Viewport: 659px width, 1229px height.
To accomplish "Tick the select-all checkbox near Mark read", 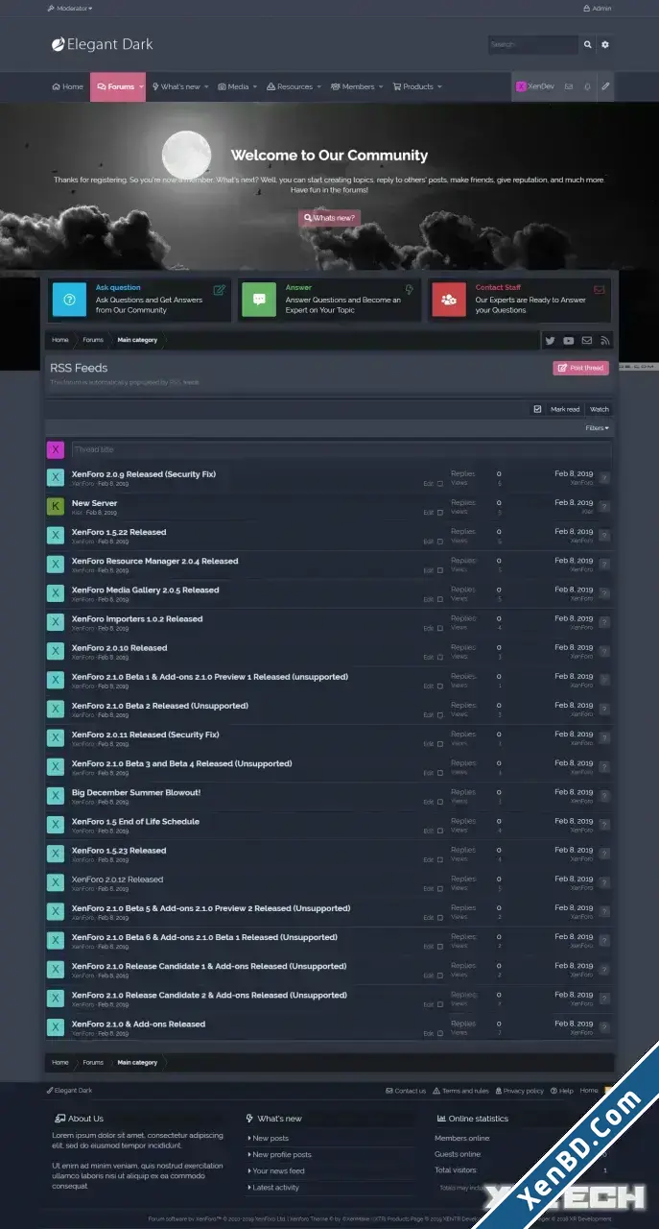I will [x=537, y=409].
